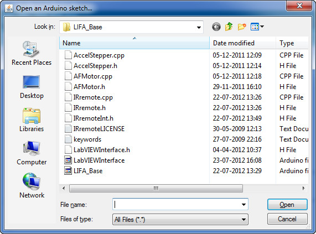Screen dimensions: 316x234
Task: Sort files by Date modified column
Action: (x=242, y=43)
